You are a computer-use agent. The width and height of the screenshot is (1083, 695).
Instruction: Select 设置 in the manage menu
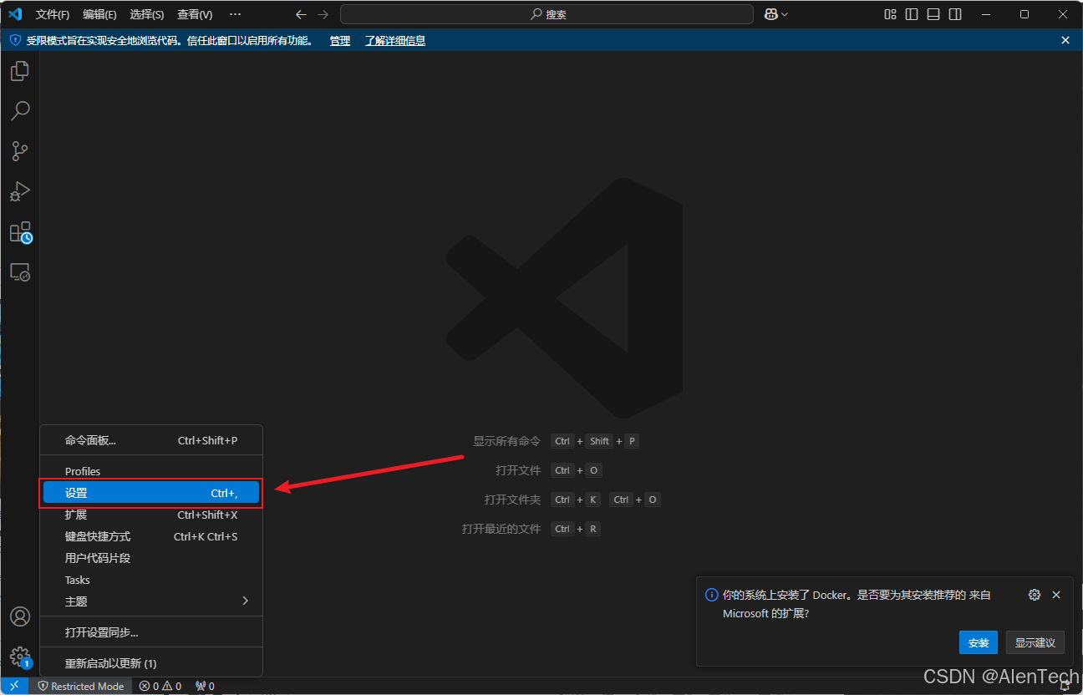[x=151, y=493]
